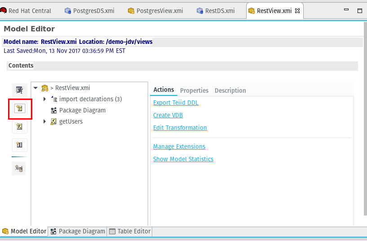Viewport: 367px width, 241px height.
Task: Open the PostgresView.xmi editor tab
Action: [155, 11]
